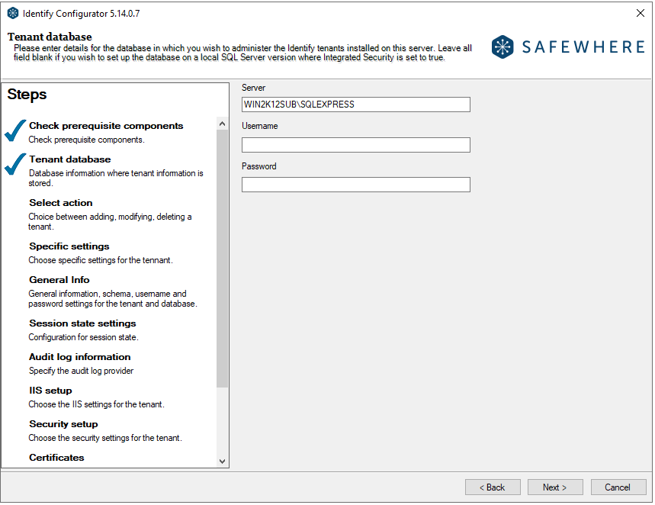The width and height of the screenshot is (655, 505).
Task: Click 'Specify the audit log provider' description
Action: (81, 371)
